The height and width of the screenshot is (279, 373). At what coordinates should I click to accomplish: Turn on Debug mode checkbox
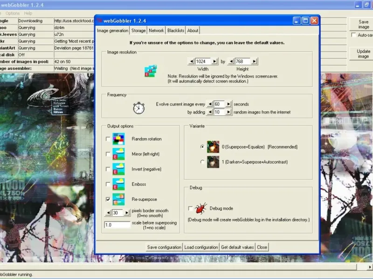point(190,208)
